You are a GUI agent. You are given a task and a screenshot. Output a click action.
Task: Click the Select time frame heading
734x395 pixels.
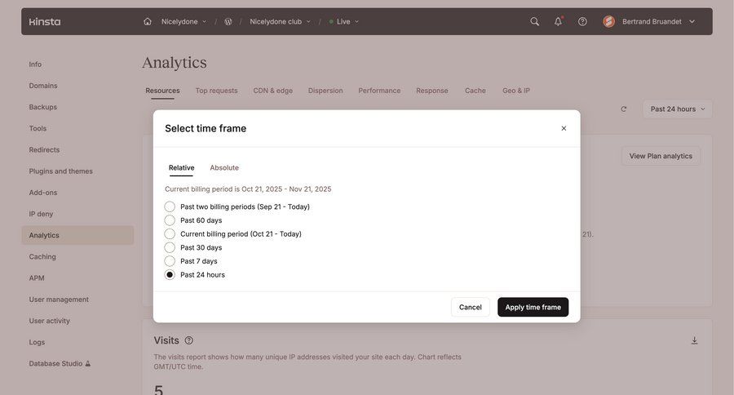click(x=206, y=128)
